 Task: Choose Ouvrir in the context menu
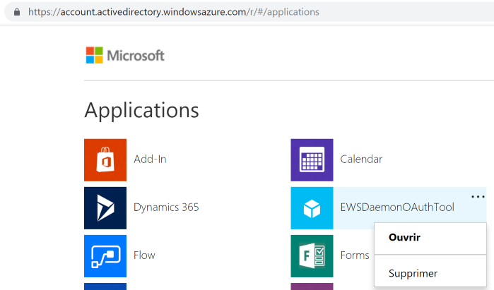430,238
